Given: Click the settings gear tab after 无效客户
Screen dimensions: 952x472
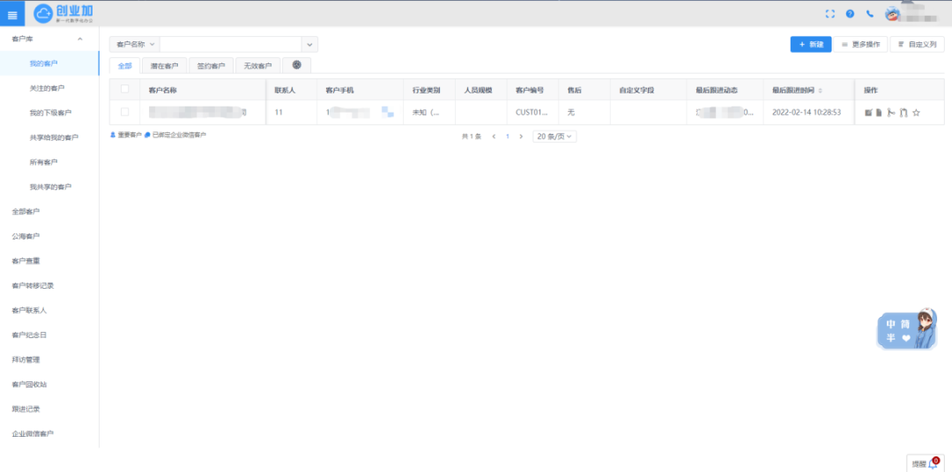Looking at the screenshot, I should tap(296, 65).
